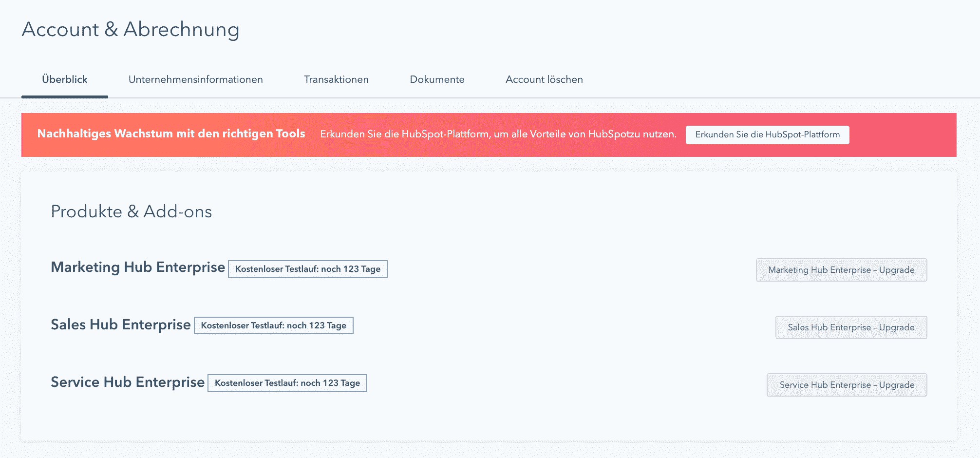Click Sales Hub Enterprise – Upgrade button
Viewport: 980px width, 458px height.
coord(851,327)
